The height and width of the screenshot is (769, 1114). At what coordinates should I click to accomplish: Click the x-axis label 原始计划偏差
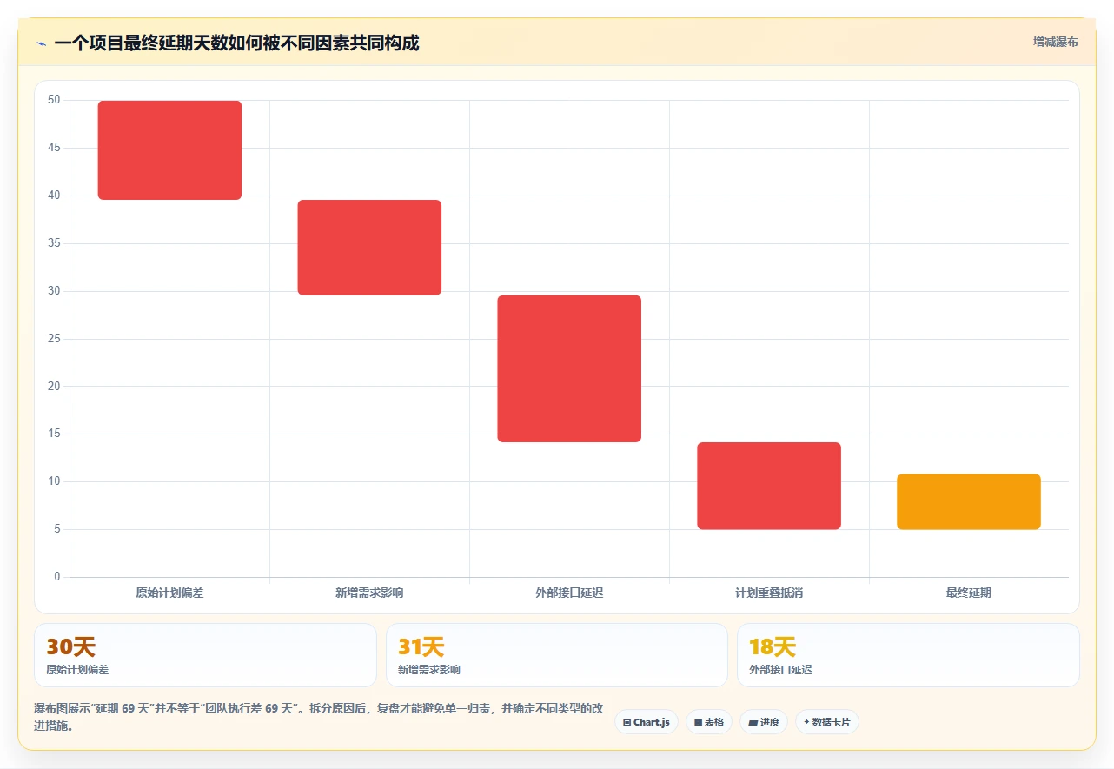click(x=169, y=593)
